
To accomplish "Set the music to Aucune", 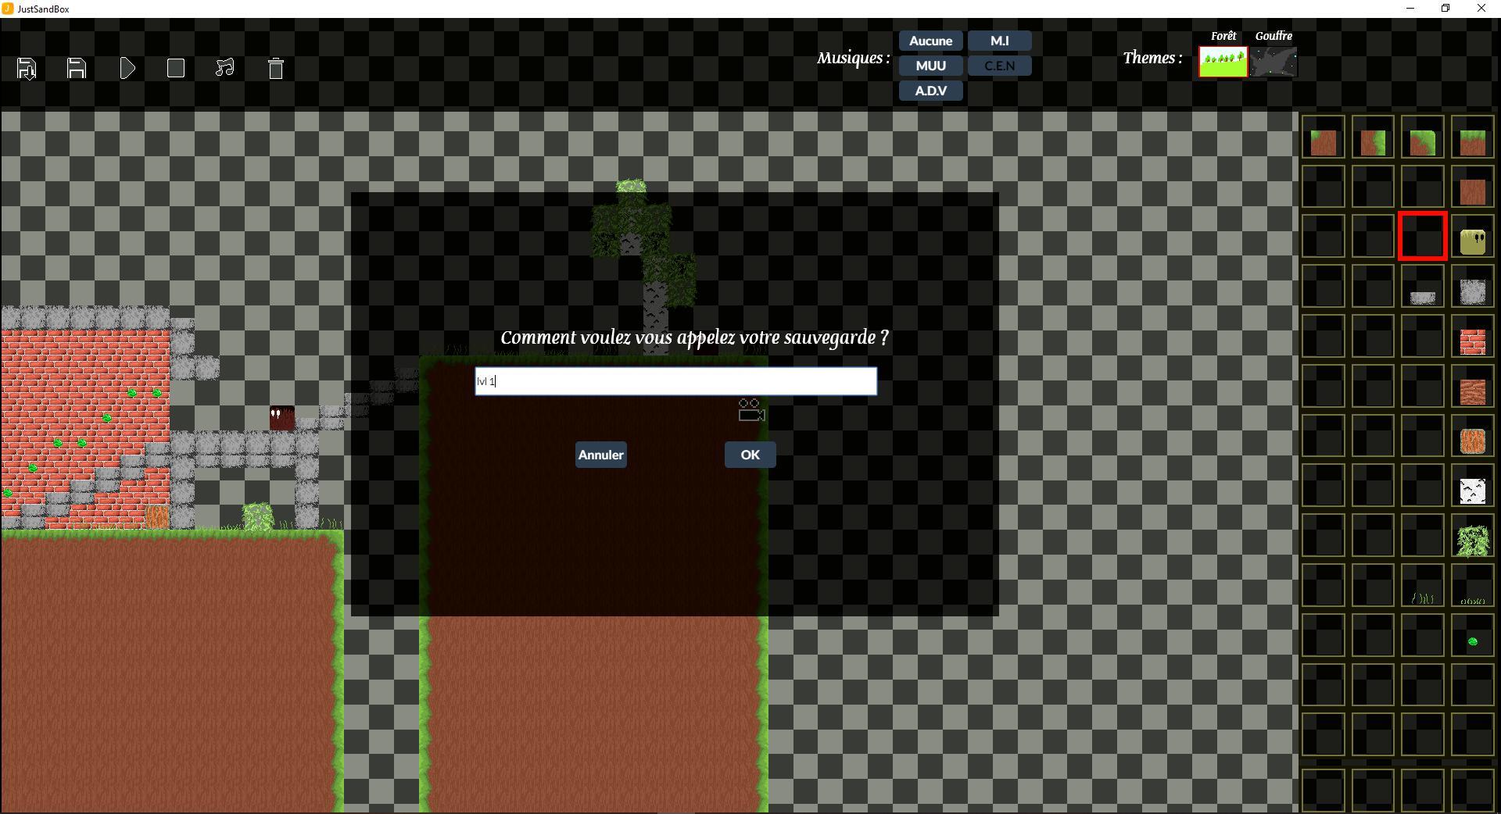I will pos(930,41).
